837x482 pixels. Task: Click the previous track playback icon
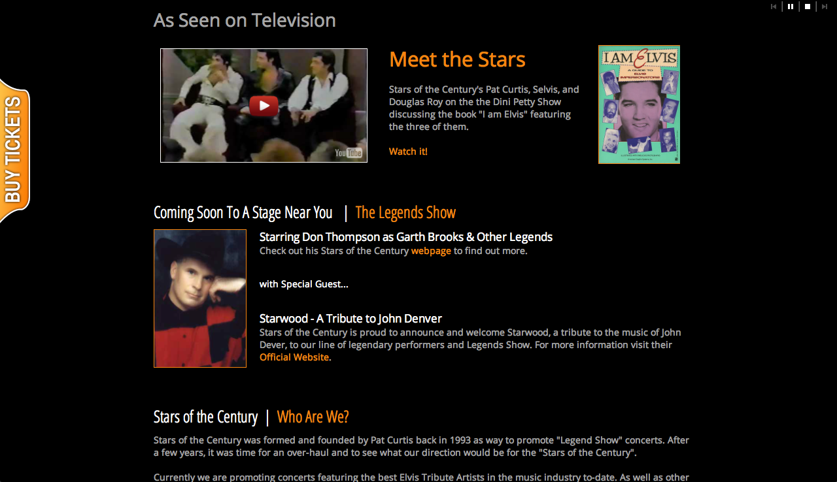(774, 7)
